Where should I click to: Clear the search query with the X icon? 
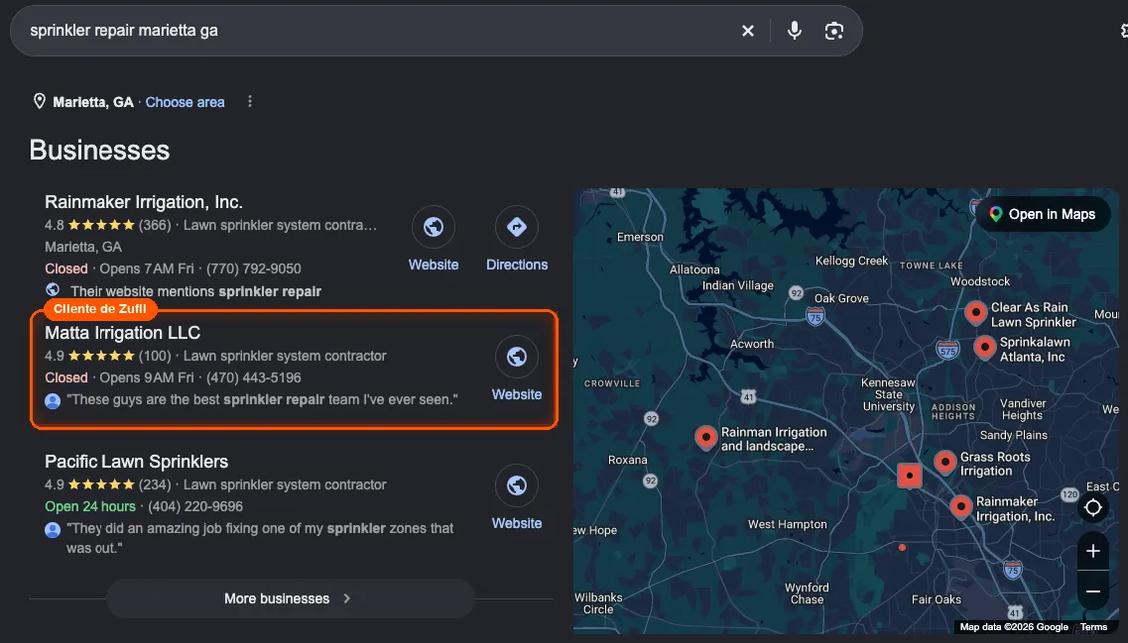[x=747, y=31]
